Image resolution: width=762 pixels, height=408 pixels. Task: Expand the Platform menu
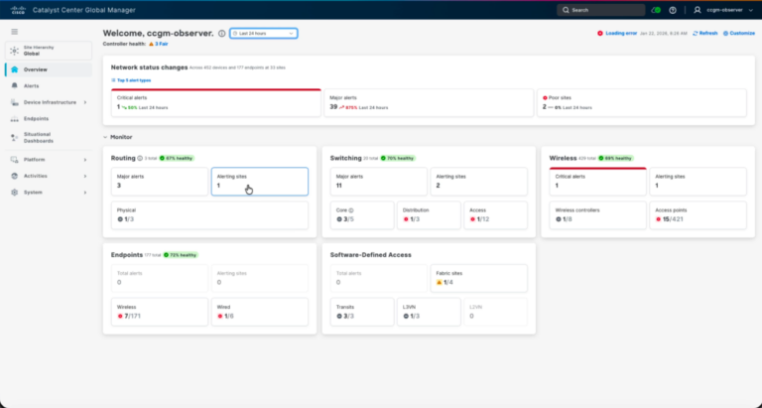pos(85,159)
